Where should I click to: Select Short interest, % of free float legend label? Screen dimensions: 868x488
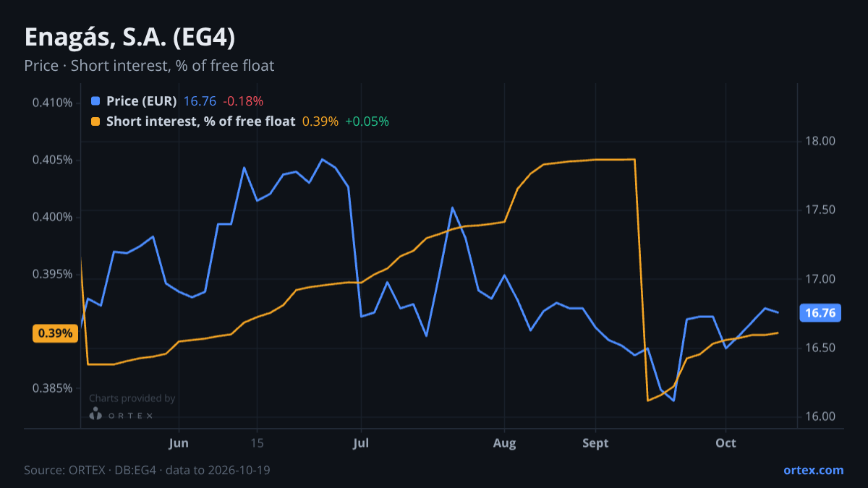tap(201, 121)
